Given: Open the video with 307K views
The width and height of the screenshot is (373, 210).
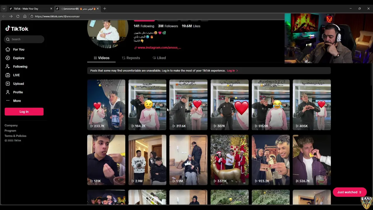Looking at the screenshot, I should [x=230, y=105].
